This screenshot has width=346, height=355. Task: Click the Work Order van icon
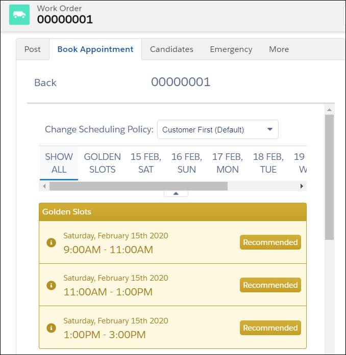pyautogui.click(x=19, y=15)
